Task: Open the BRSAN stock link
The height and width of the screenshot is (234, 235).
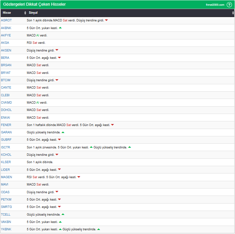Action: [x=6, y=65]
